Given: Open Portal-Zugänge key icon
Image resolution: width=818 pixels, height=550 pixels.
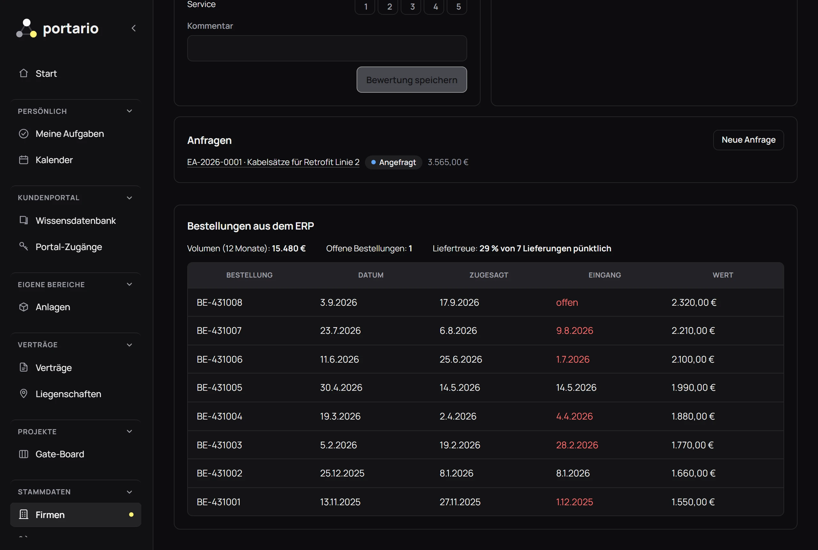Looking at the screenshot, I should [x=23, y=246].
